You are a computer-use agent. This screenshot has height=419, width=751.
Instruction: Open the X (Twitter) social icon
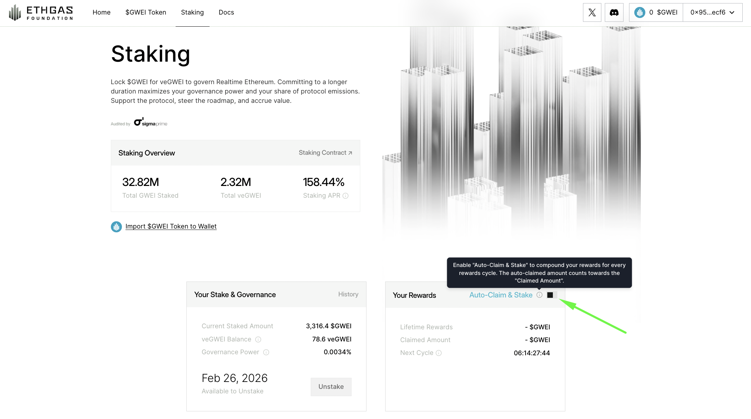[592, 12]
